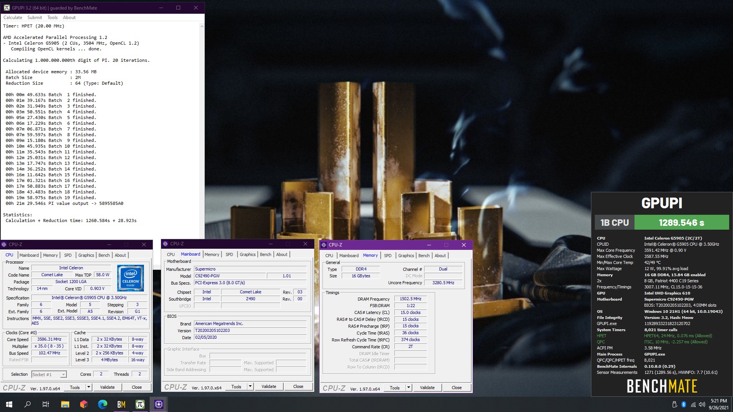This screenshot has width=733, height=412.
Task: Open the Windows Start menu
Action: click(x=9, y=404)
